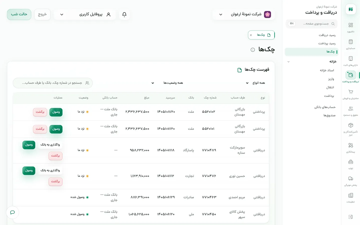Click برگشت for سوپرمارکت ستاره check
The height and width of the screenshot is (225, 360).
click(x=55, y=156)
